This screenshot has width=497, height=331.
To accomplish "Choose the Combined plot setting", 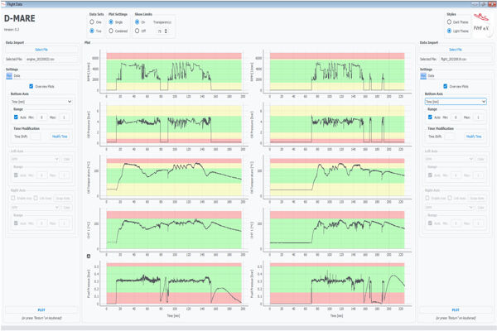I will 113,31.
